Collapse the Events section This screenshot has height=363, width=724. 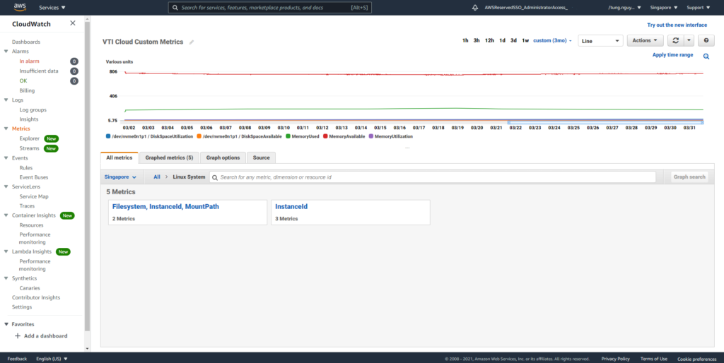[x=6, y=157]
